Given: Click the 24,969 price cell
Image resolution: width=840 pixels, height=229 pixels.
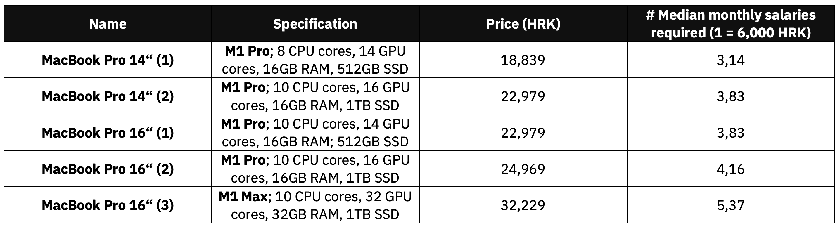Looking at the screenshot, I should pos(523,169).
